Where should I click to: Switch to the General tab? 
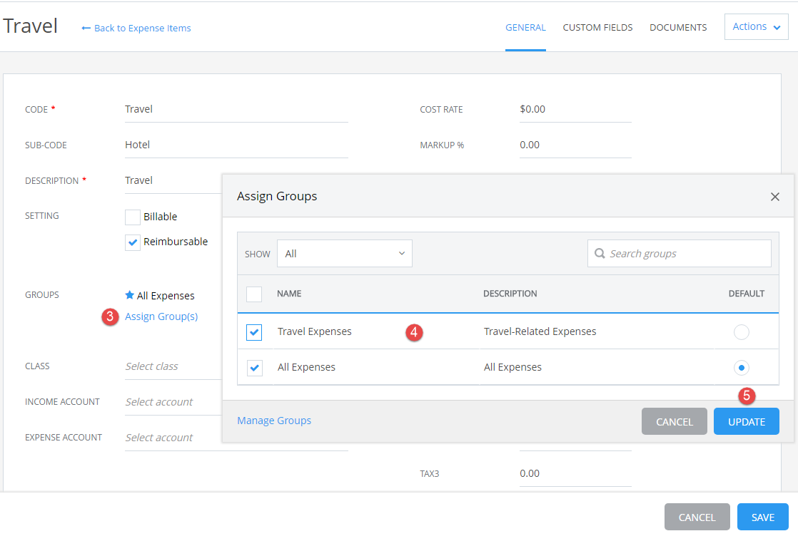point(525,27)
